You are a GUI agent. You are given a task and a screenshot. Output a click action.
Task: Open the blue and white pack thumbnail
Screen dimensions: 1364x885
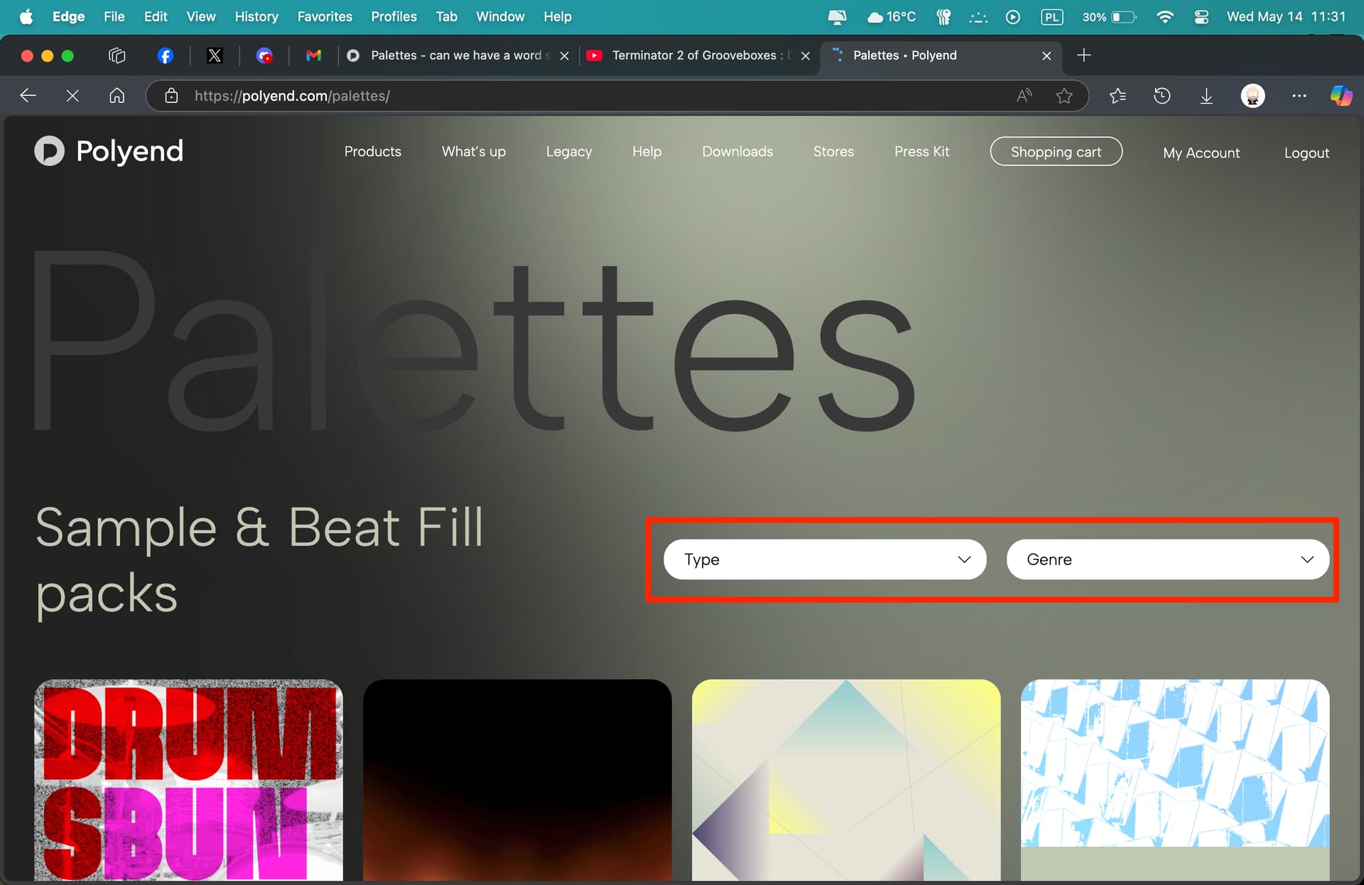click(1175, 780)
